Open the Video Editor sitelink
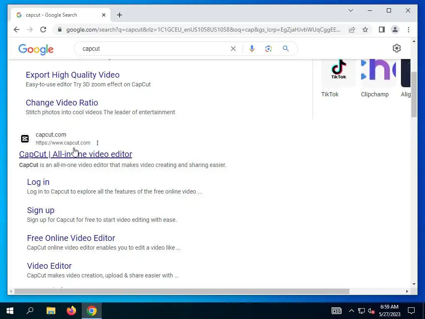 [49, 266]
